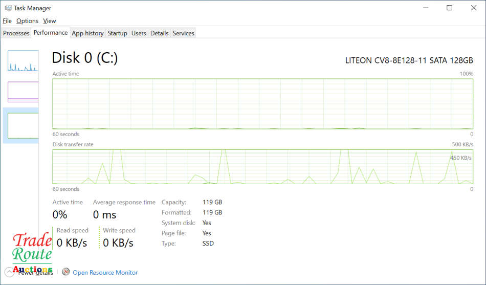Select the purple Memory graph thumbnail
486x285 pixels.
pos(23,92)
